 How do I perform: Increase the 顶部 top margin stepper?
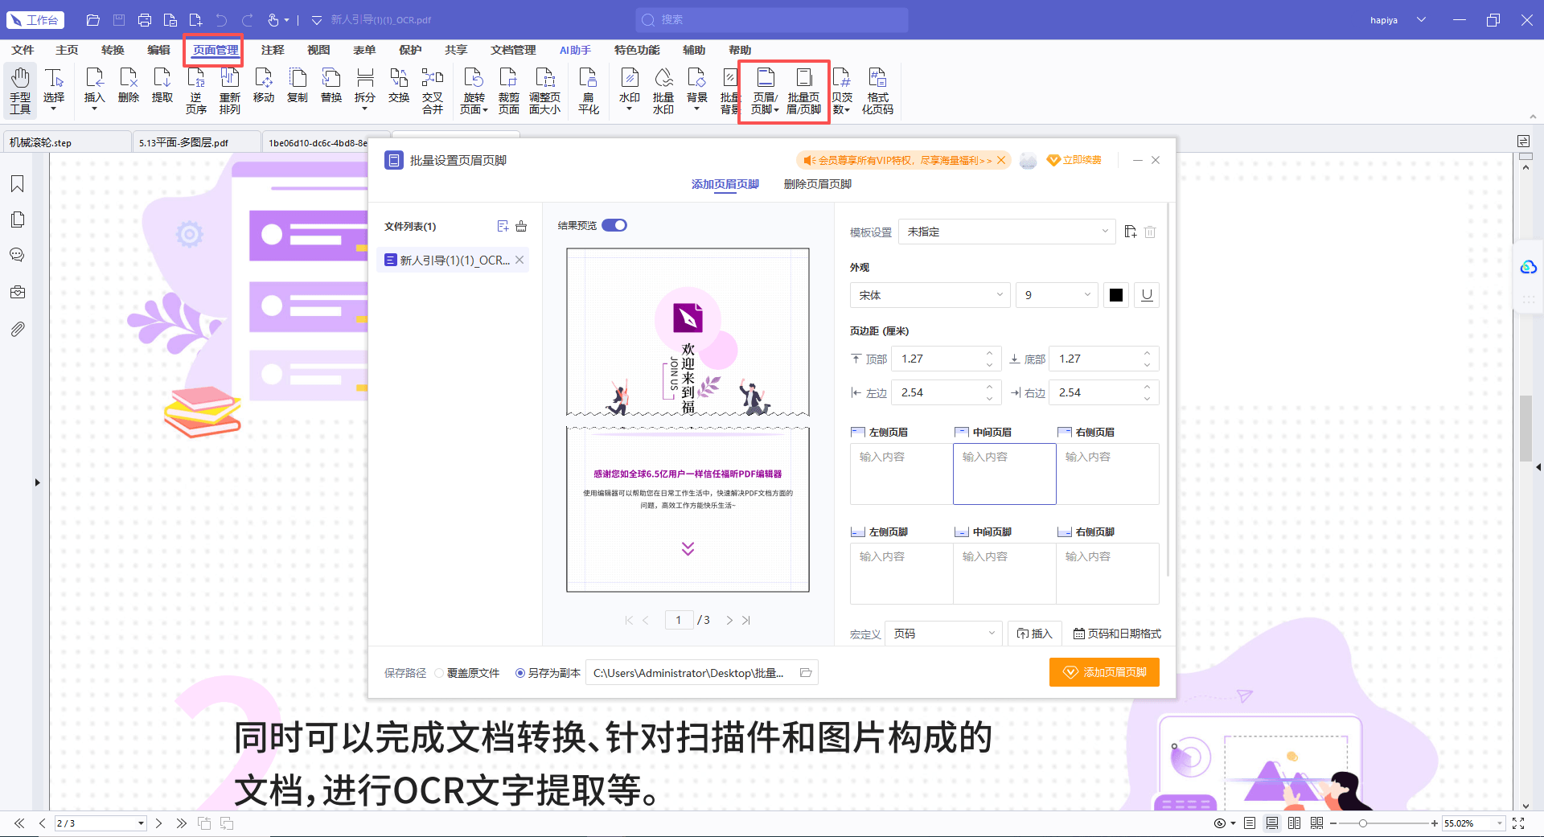pyautogui.click(x=989, y=352)
